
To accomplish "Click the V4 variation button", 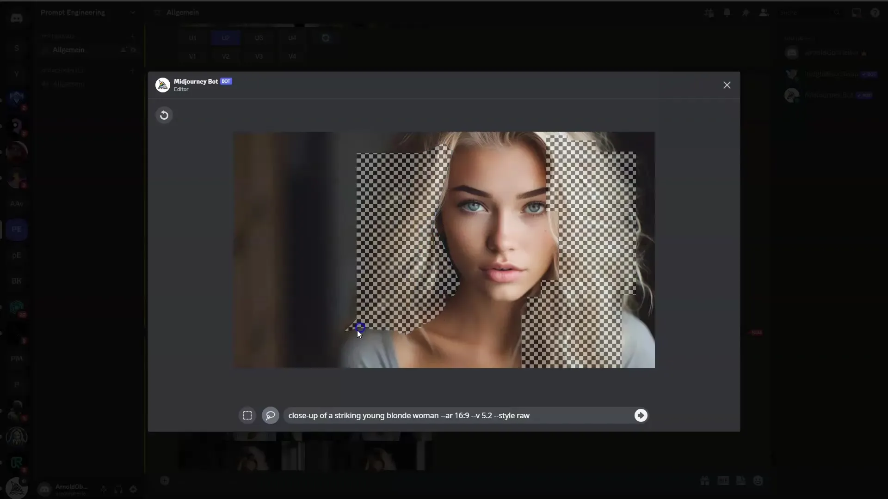I will 292,56.
